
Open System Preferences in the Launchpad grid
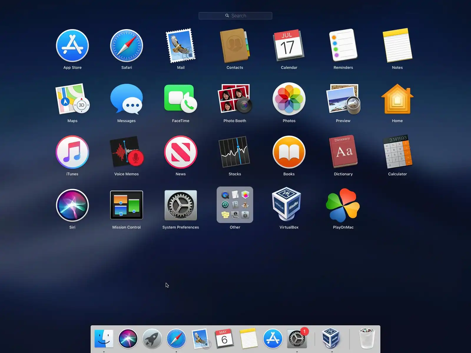181,205
